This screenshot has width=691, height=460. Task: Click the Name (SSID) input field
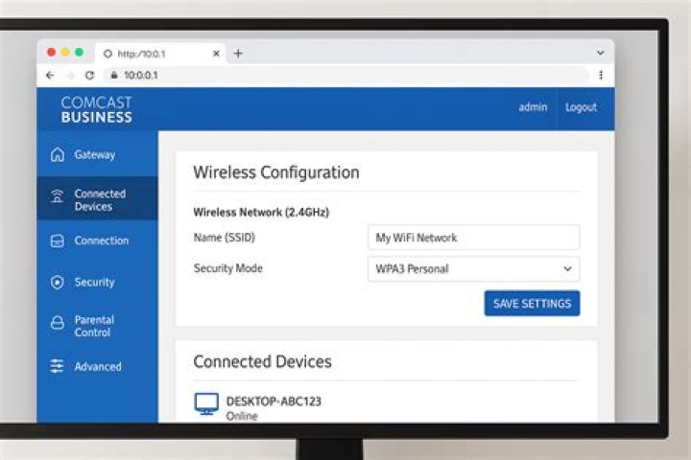pyautogui.click(x=473, y=238)
